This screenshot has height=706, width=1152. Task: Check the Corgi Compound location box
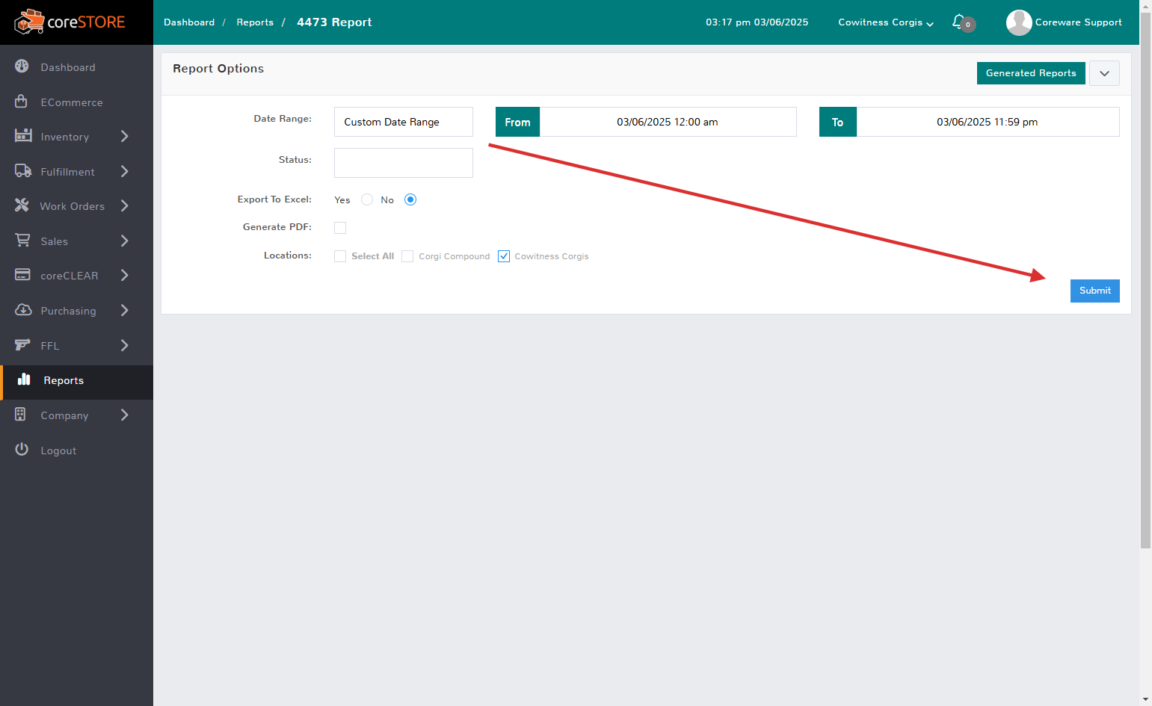[x=407, y=256]
